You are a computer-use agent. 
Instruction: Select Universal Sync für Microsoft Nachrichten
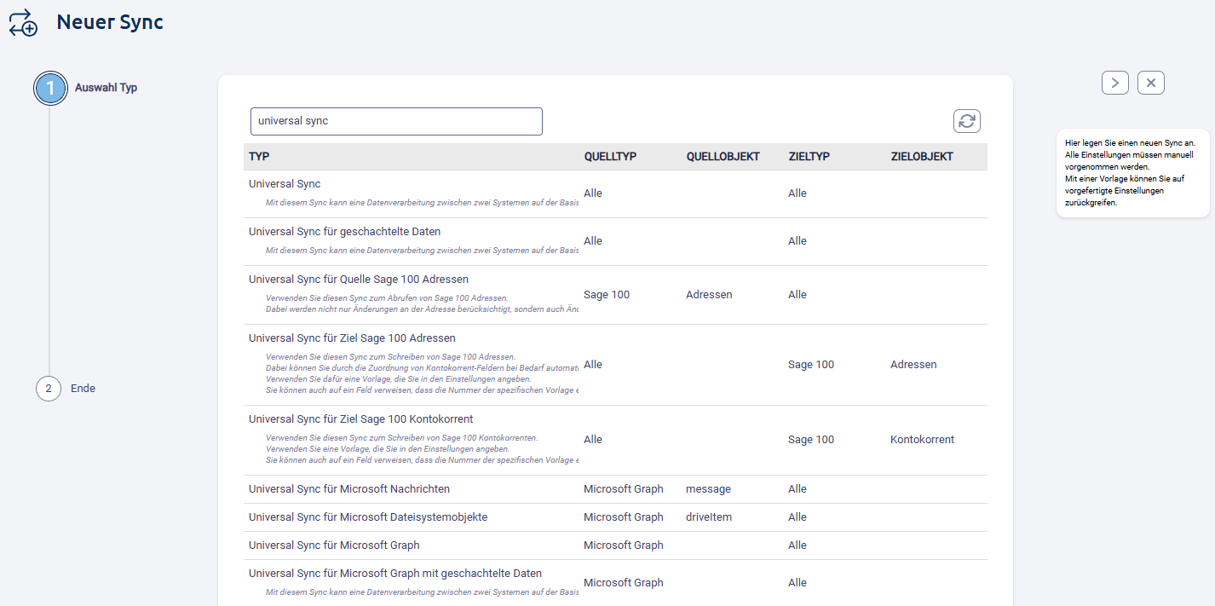[x=348, y=489]
